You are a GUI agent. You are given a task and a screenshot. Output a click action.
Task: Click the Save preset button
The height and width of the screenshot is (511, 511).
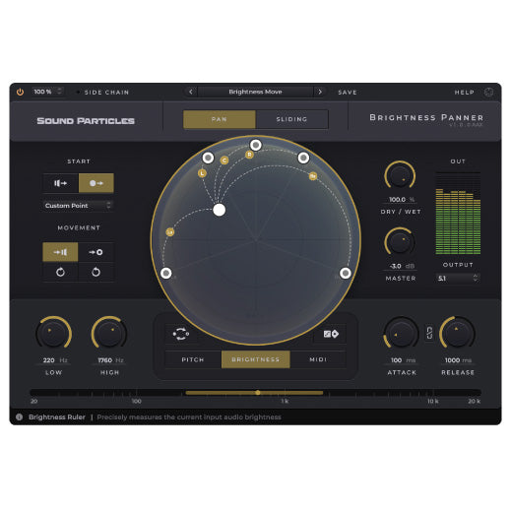(348, 93)
